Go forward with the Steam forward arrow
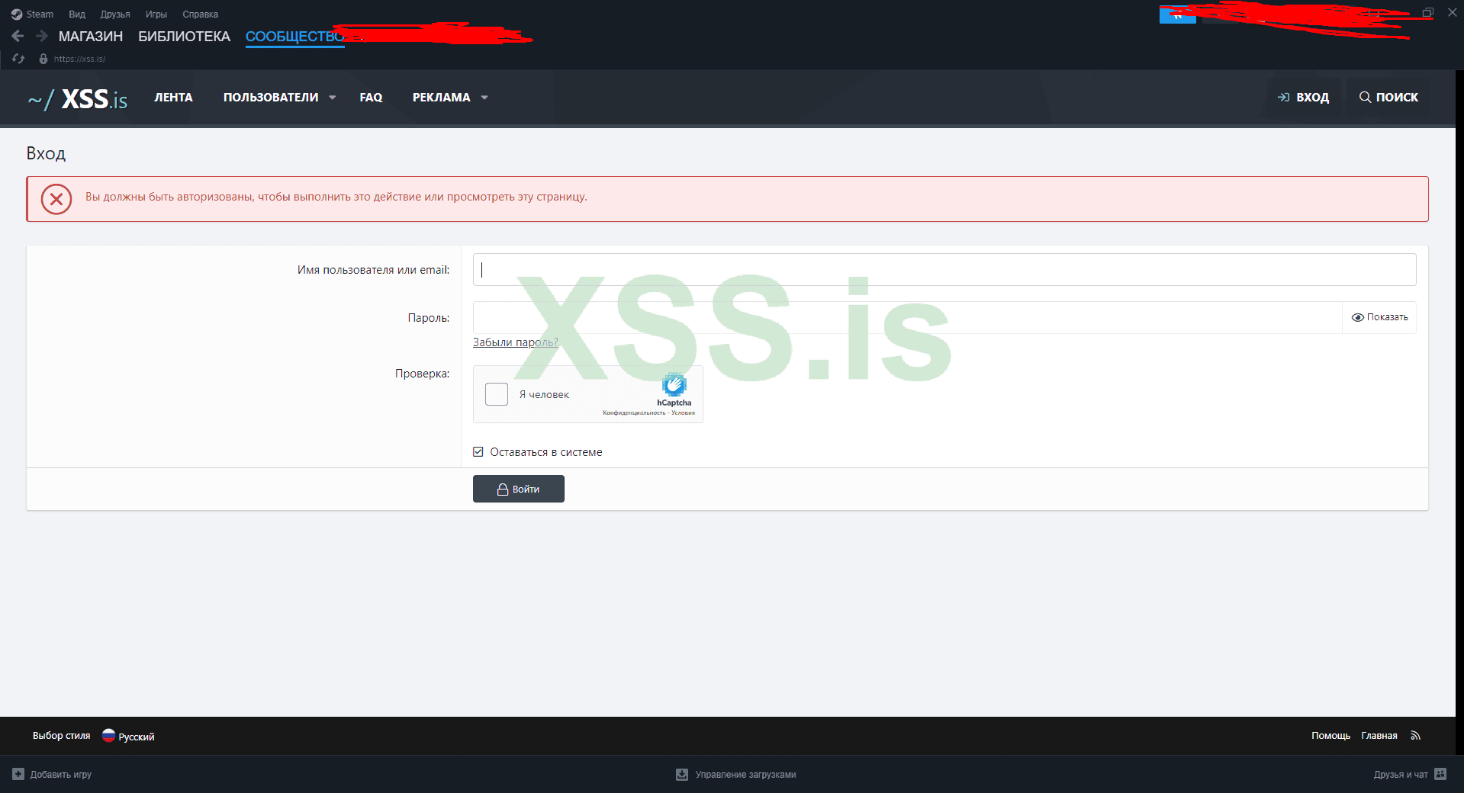The height and width of the screenshot is (793, 1464). pos(42,36)
